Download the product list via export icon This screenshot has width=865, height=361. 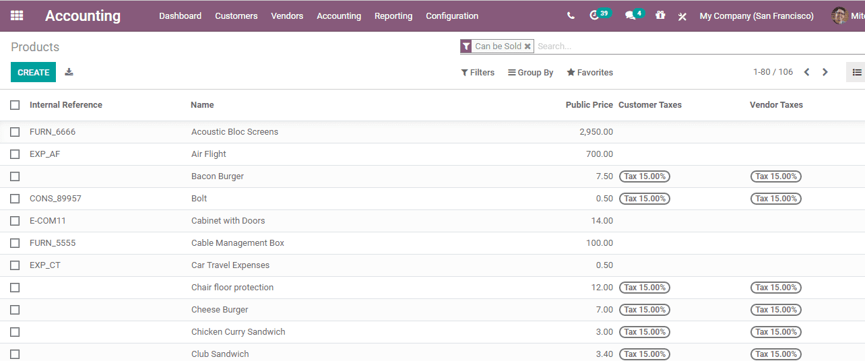click(69, 72)
